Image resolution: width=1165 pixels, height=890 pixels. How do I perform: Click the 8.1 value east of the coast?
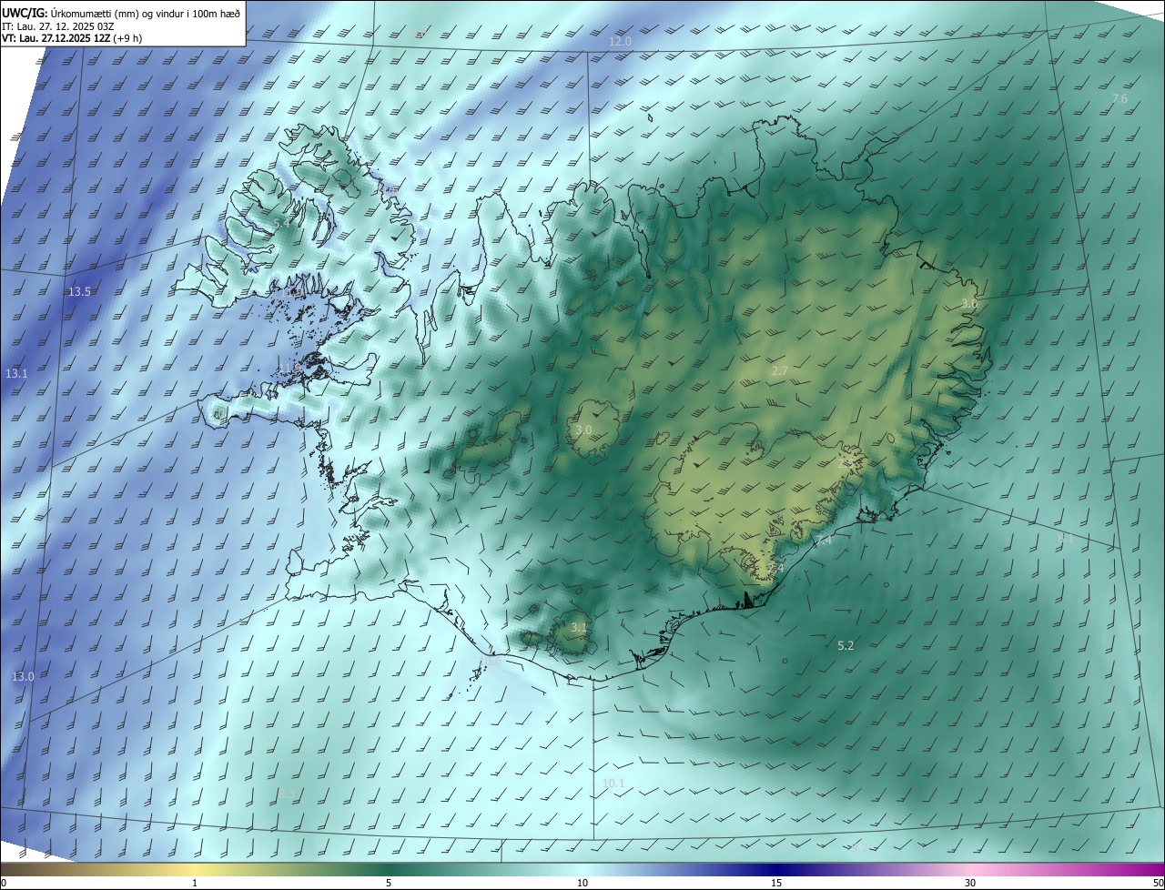coord(1065,538)
